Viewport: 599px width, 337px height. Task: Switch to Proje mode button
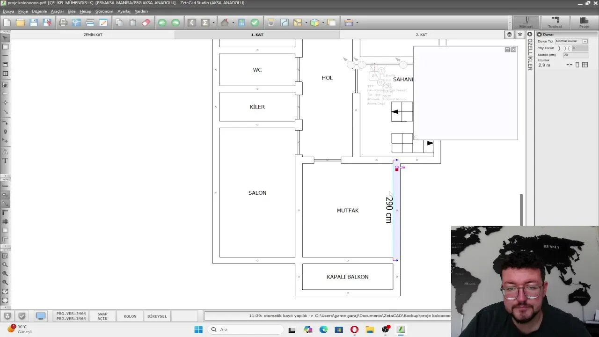coord(584,22)
